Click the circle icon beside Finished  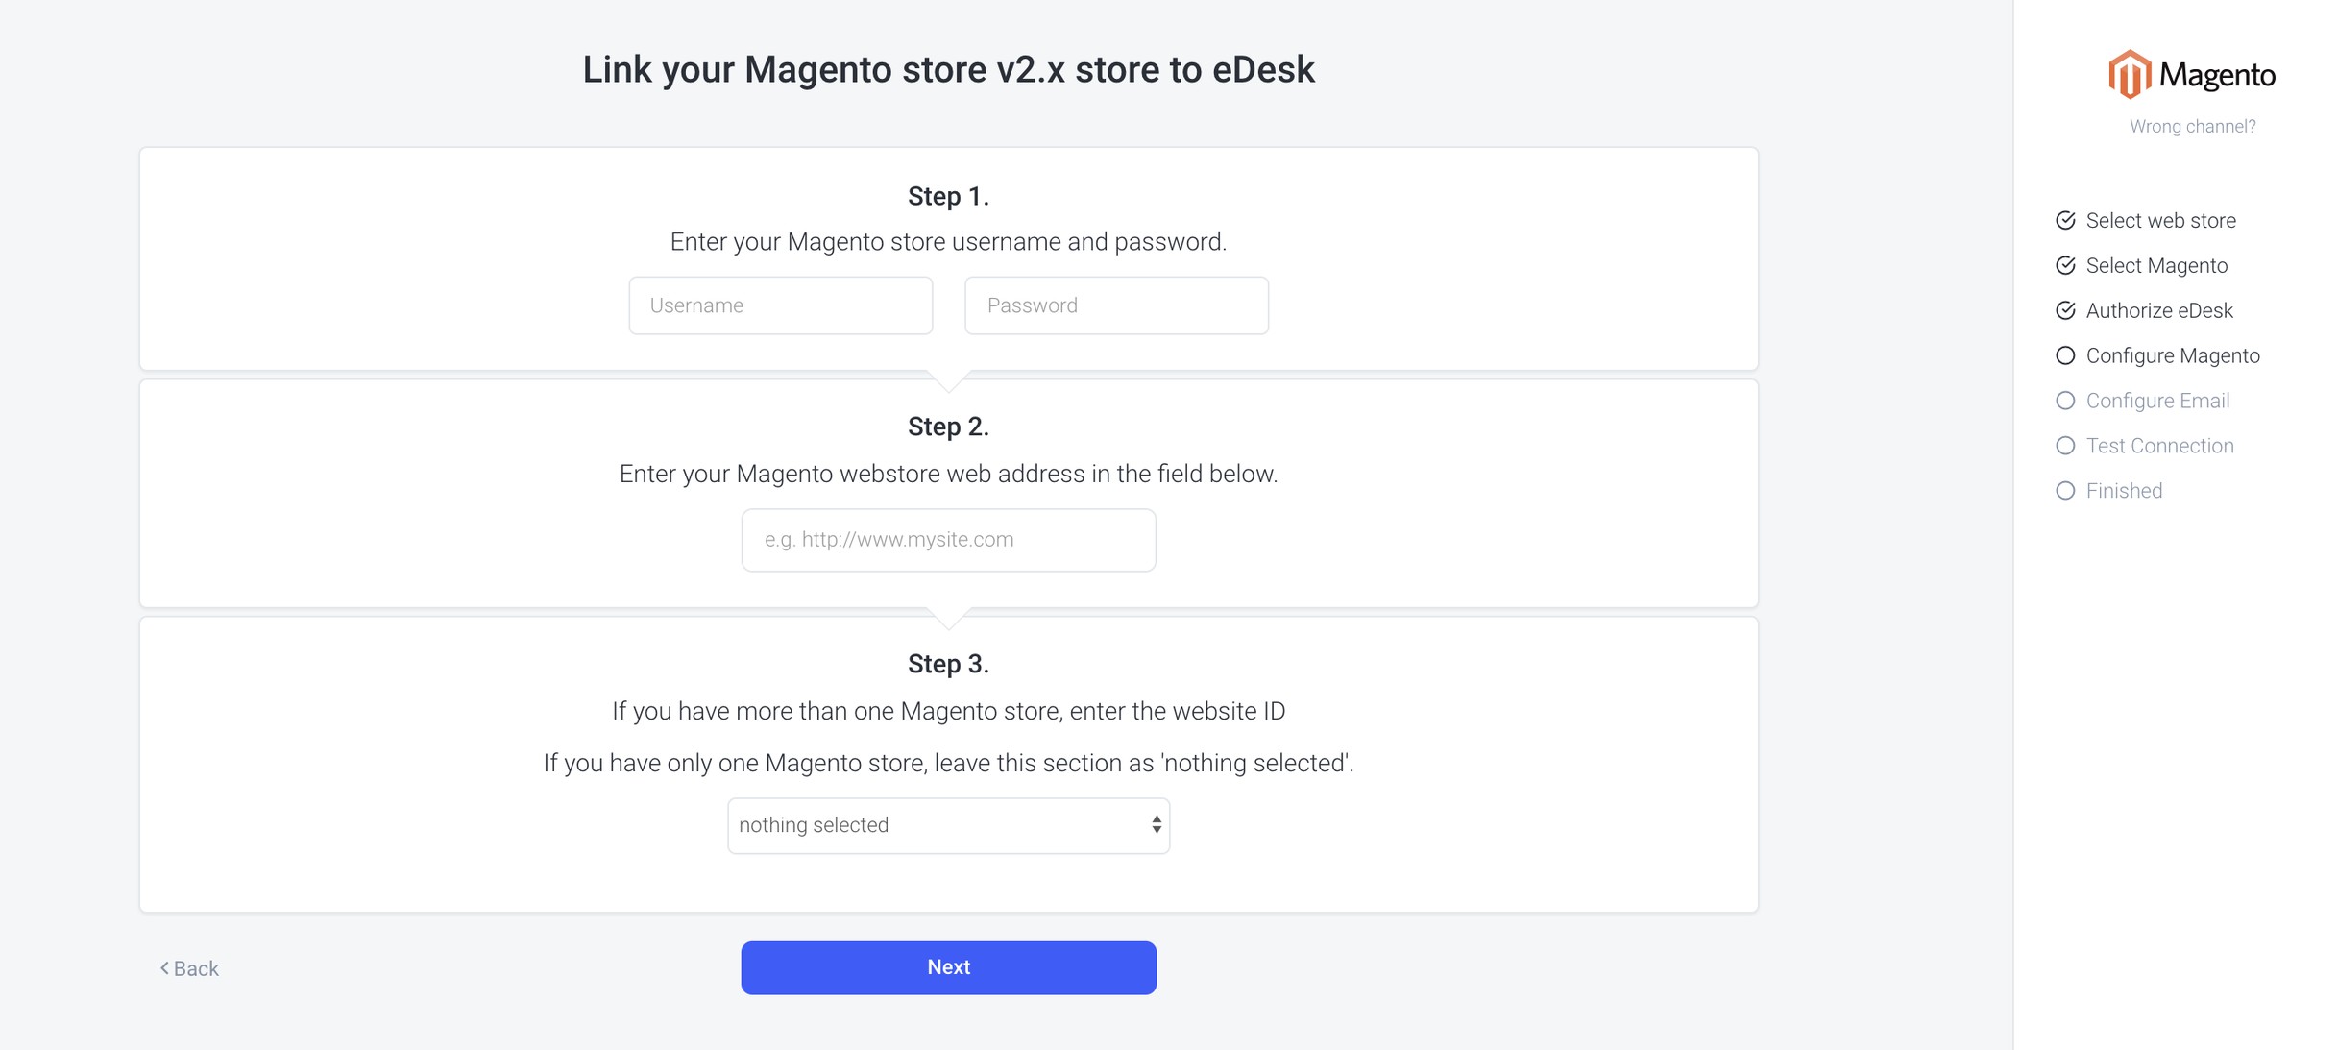(x=2065, y=492)
